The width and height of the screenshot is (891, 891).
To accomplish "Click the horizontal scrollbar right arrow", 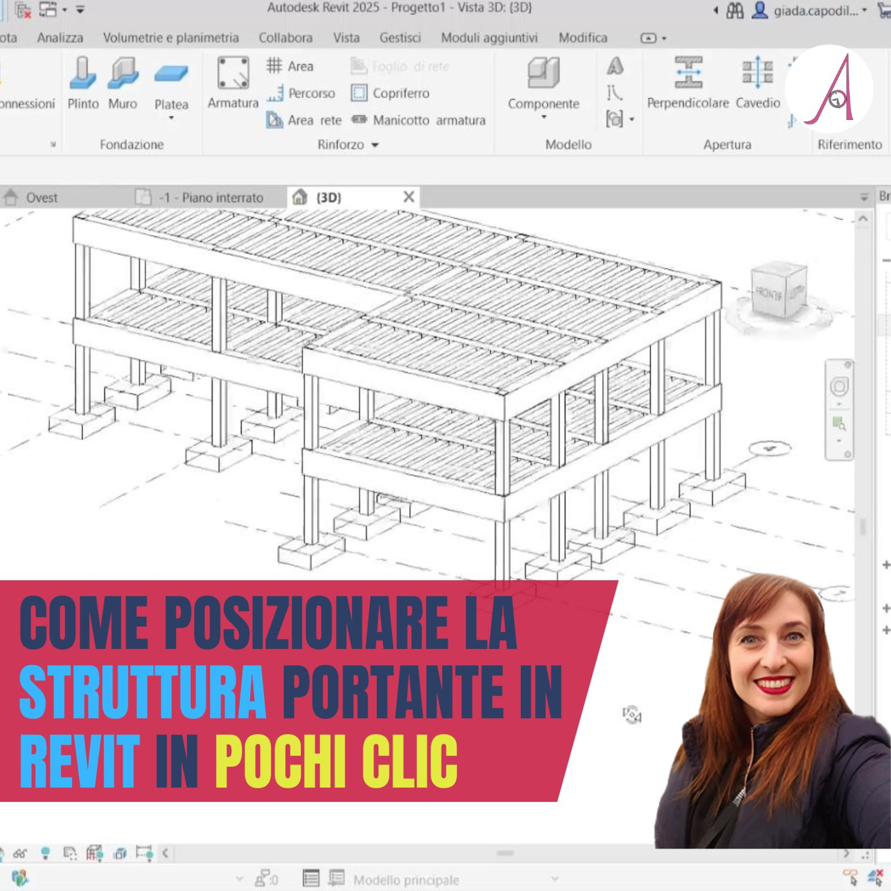I will 846,853.
